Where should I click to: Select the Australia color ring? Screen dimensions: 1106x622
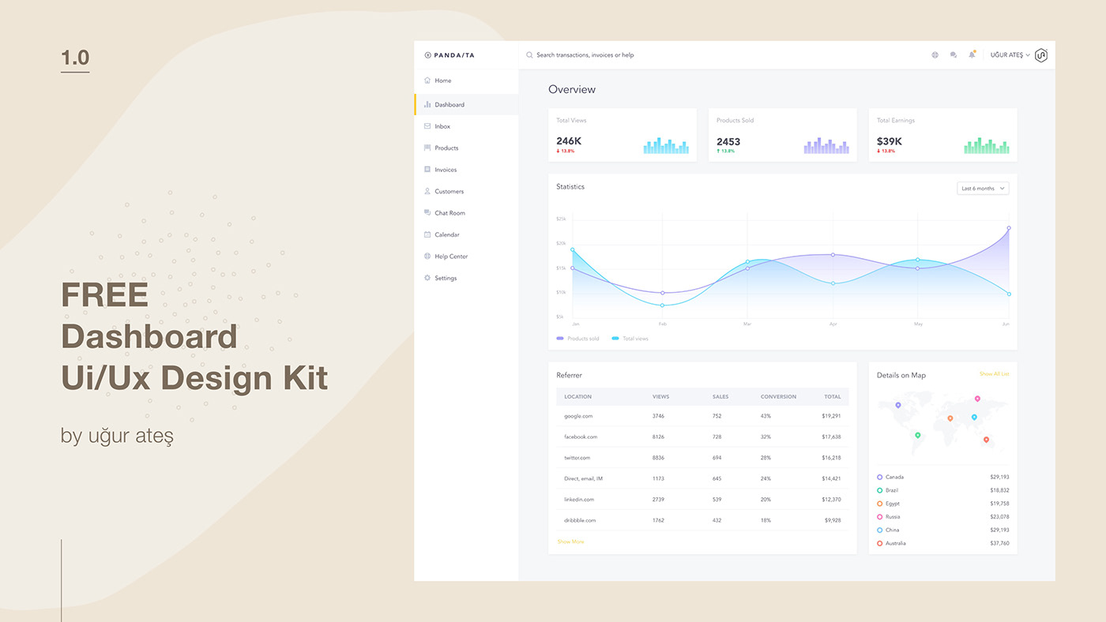pos(880,543)
